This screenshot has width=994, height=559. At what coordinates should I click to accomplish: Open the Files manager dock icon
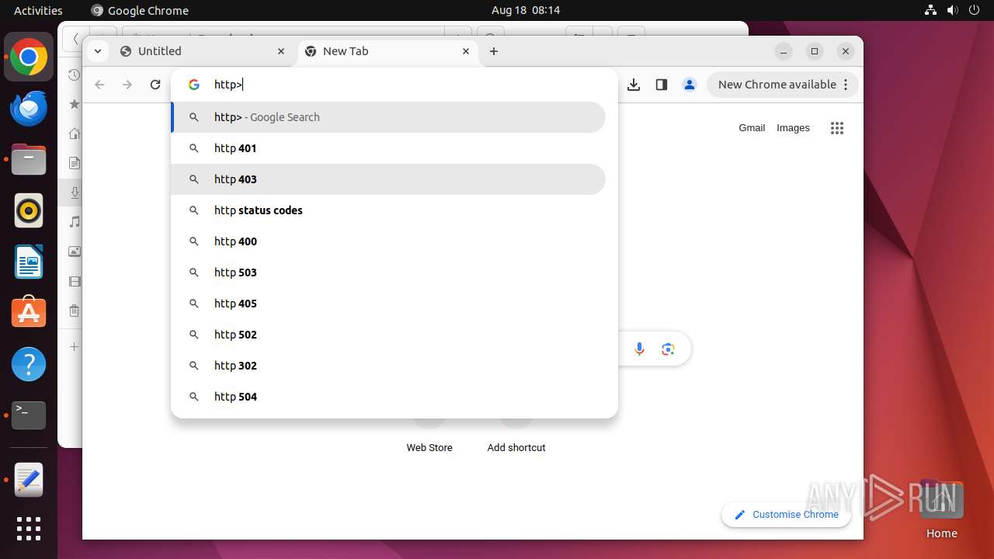click(x=29, y=160)
